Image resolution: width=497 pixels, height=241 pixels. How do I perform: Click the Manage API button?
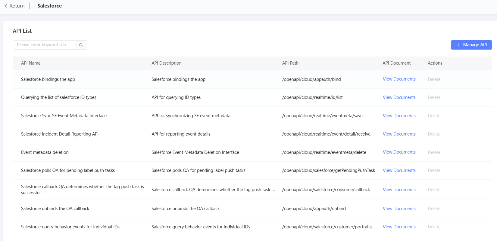pos(471,45)
